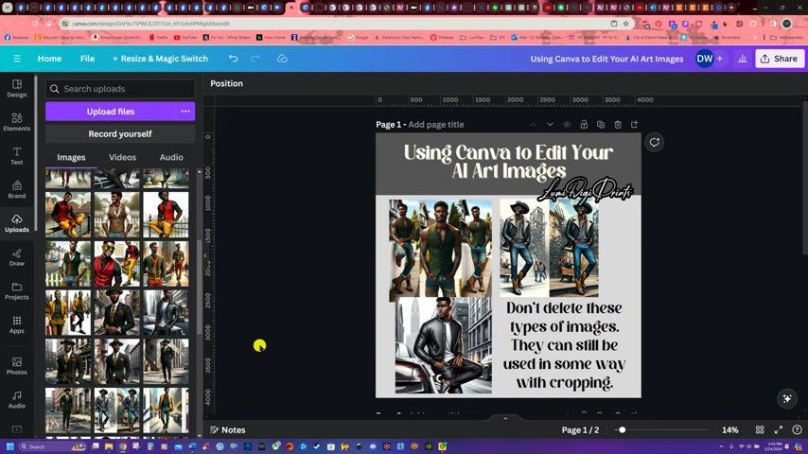
Task: Click the Upload files button
Action: coord(111,112)
